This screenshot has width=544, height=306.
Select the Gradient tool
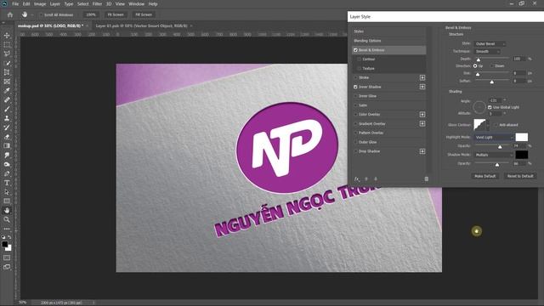pyautogui.click(x=7, y=145)
